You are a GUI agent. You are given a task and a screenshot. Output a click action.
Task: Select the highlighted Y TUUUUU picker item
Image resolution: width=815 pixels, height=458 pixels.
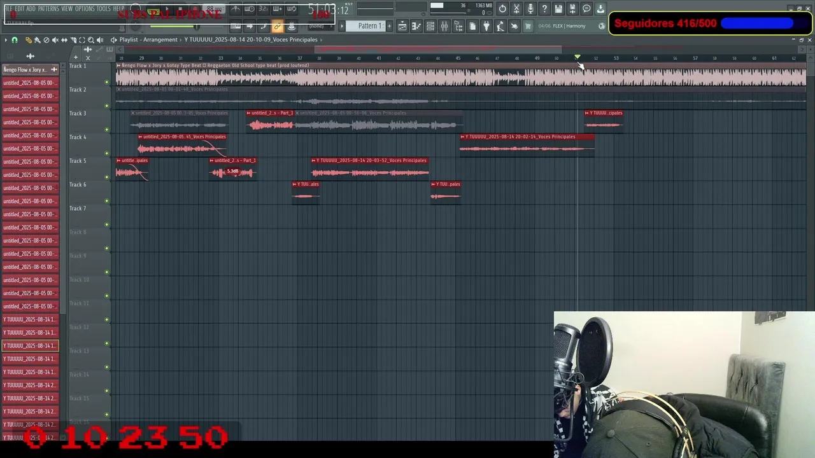tap(30, 345)
